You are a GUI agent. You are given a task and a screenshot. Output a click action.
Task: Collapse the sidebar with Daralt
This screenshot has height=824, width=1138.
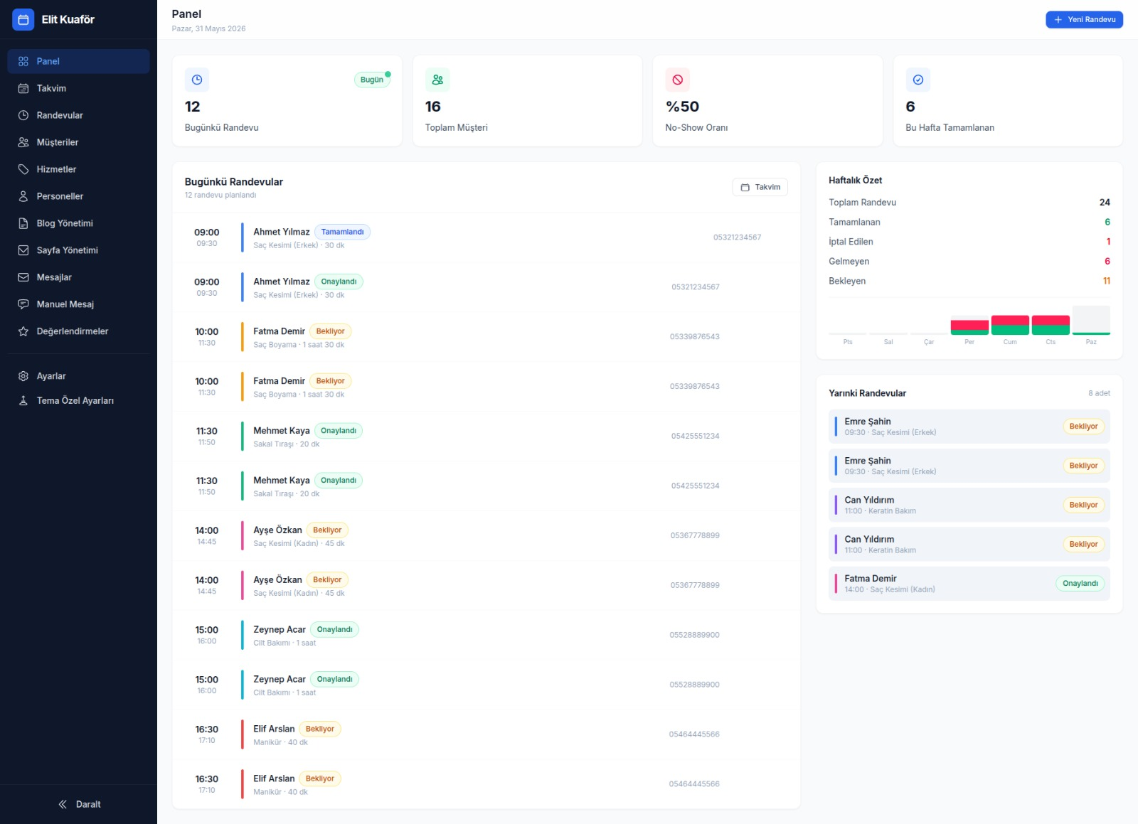pos(78,804)
